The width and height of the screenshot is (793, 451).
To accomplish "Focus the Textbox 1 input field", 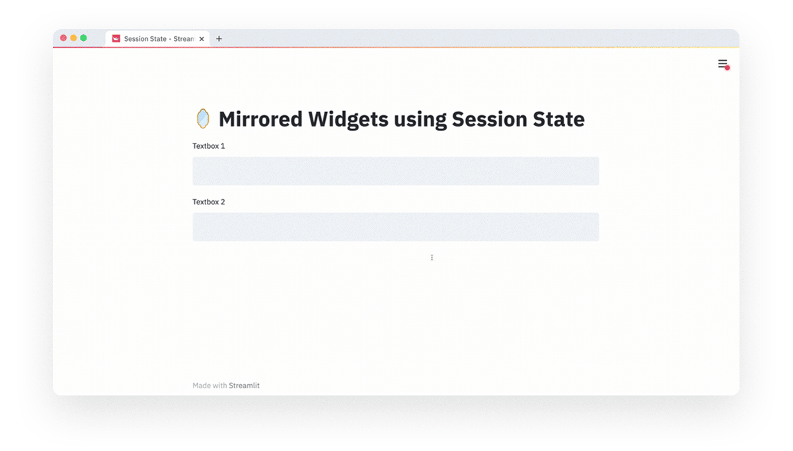I will (x=395, y=171).
